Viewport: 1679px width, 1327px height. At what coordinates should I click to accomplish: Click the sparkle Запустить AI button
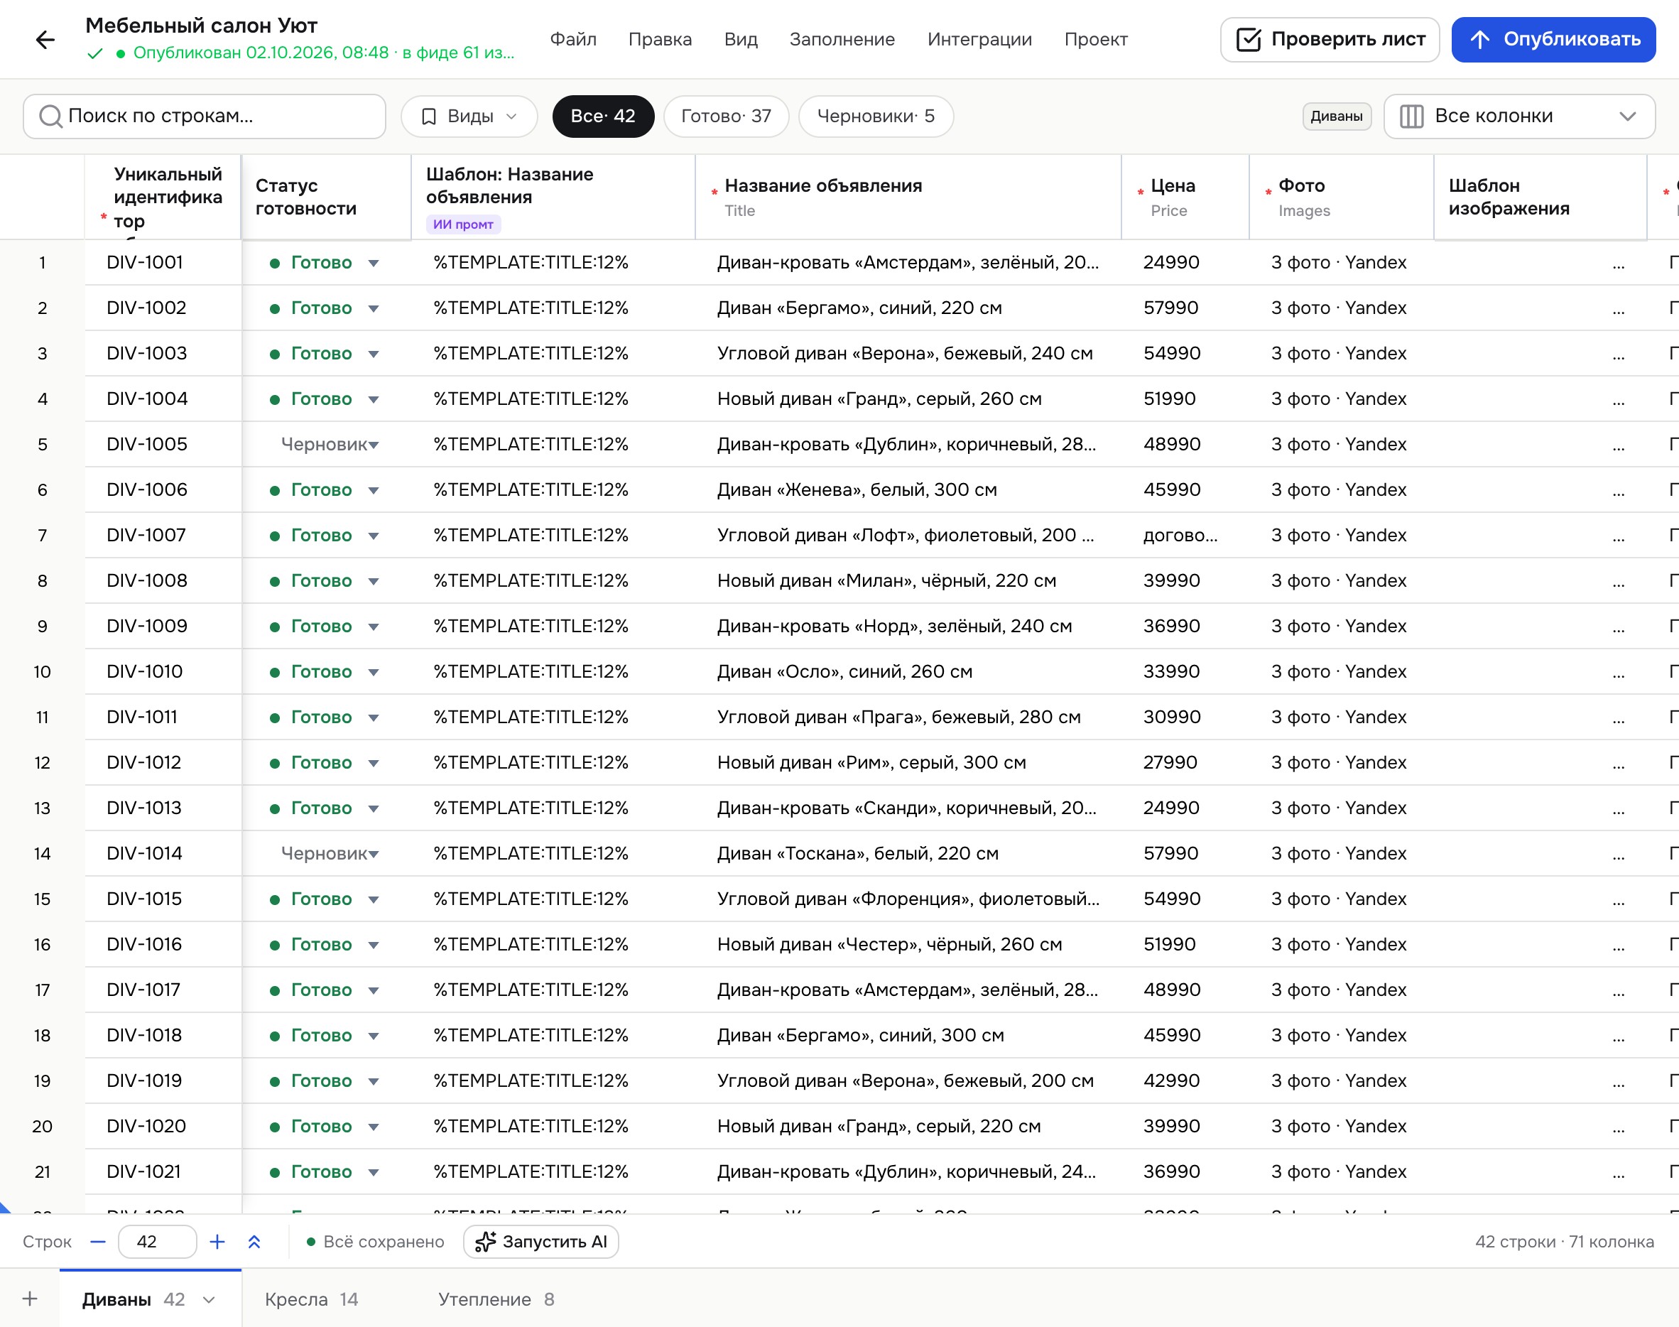[541, 1242]
